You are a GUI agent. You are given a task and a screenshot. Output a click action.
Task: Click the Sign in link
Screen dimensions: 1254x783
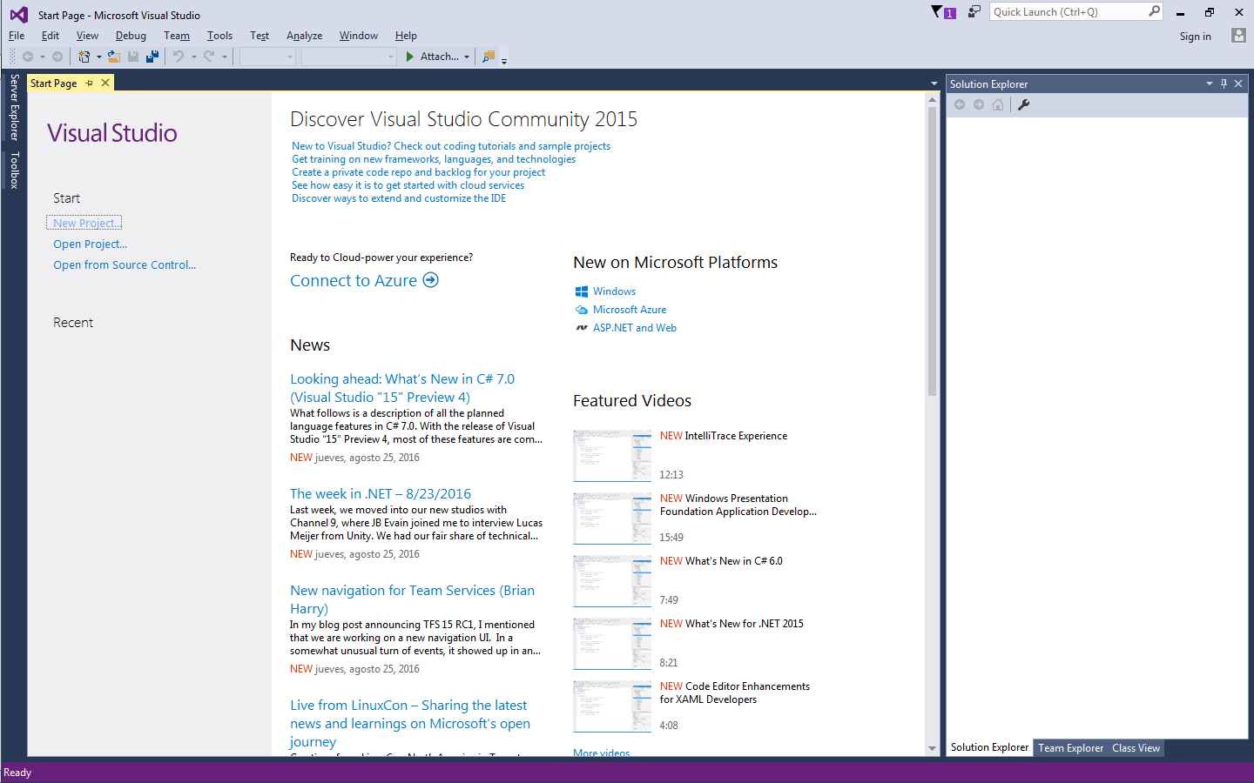[1195, 37]
